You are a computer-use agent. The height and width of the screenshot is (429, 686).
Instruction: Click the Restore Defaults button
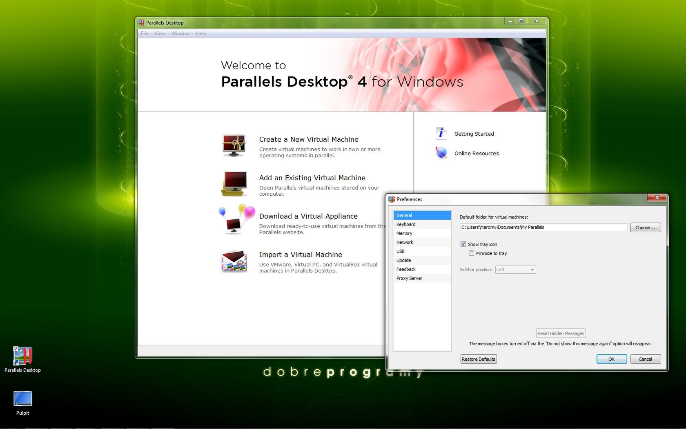coord(479,359)
